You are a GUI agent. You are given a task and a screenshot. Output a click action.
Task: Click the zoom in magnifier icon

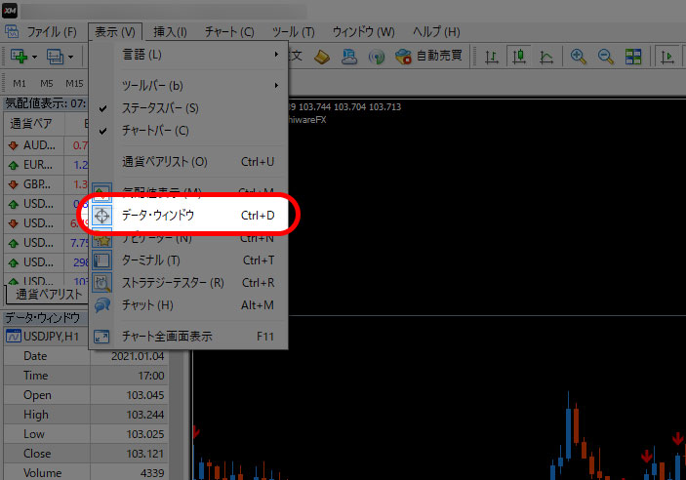[x=579, y=57]
